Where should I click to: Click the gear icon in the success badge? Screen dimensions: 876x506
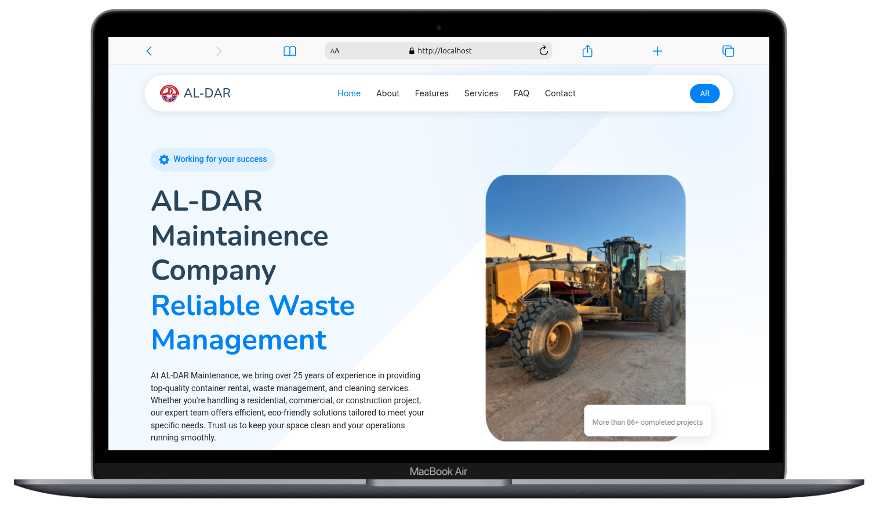pos(164,160)
